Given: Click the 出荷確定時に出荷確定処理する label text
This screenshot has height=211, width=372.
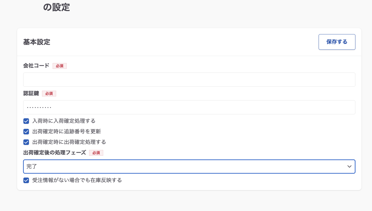Looking at the screenshot, I should click(x=69, y=142).
